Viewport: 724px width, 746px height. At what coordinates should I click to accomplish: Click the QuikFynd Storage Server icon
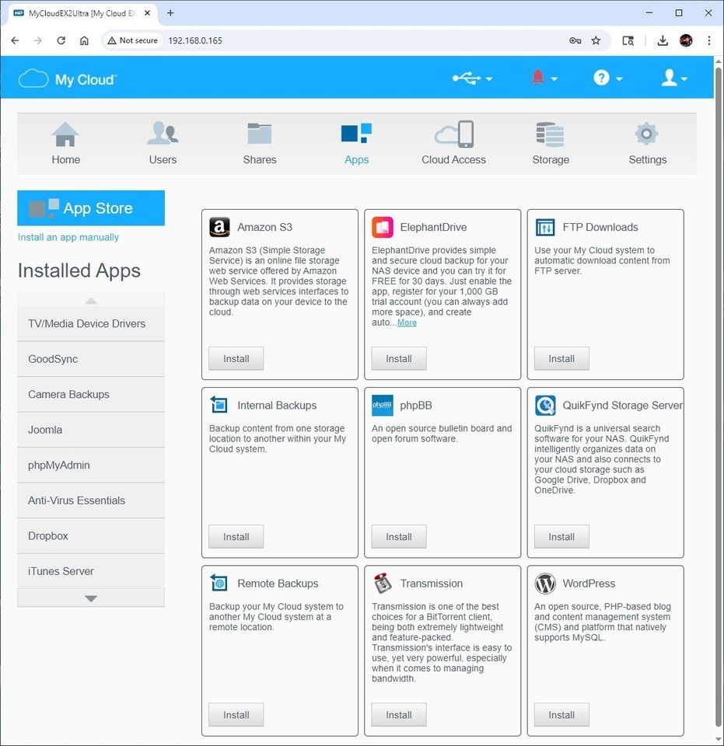pos(545,406)
